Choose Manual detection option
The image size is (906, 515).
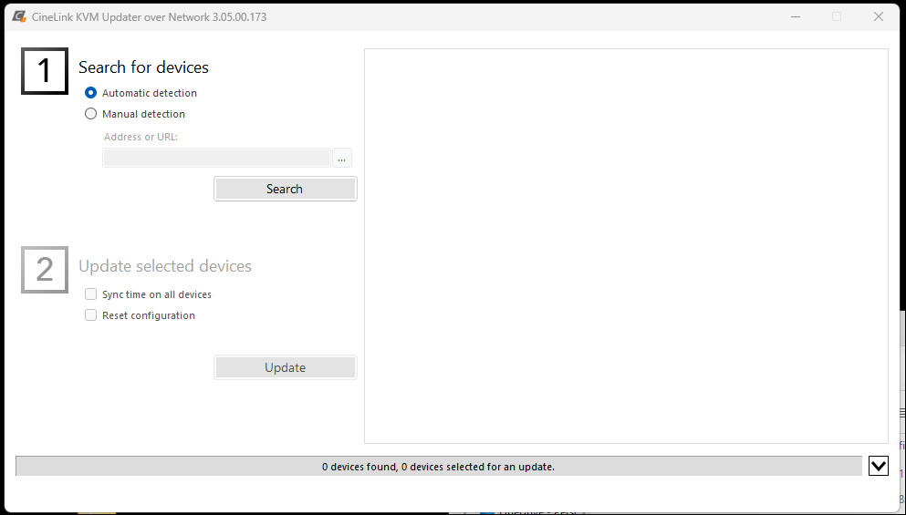[x=90, y=114]
